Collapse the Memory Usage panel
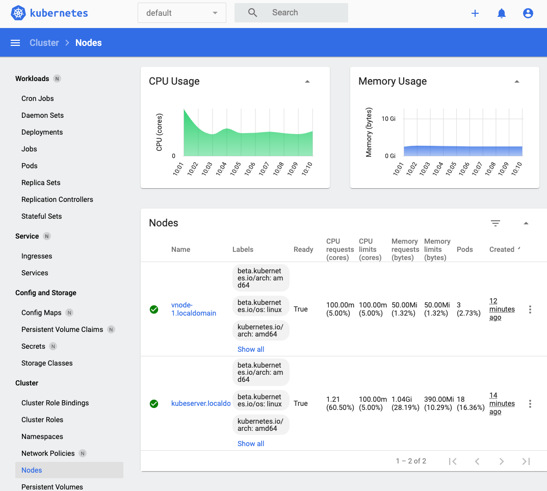This screenshot has height=491, width=547. click(x=517, y=81)
